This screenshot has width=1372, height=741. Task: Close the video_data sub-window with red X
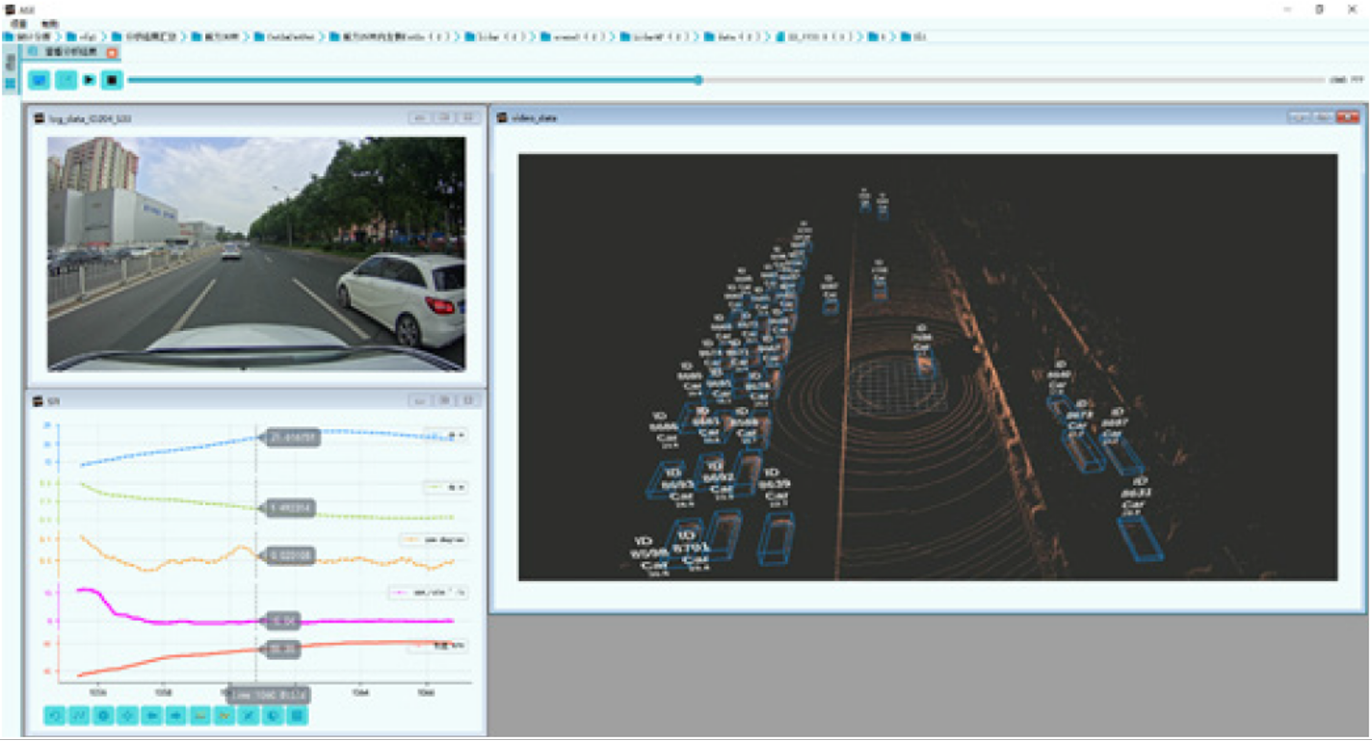tap(1347, 117)
